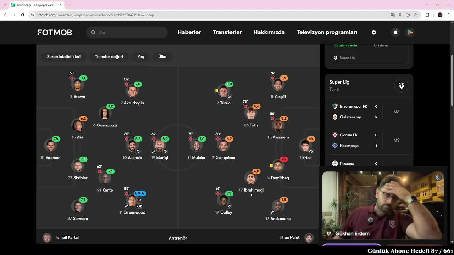Click the yellow card icon beside Demirbag
454x255 pixels.
pyautogui.click(x=271, y=165)
